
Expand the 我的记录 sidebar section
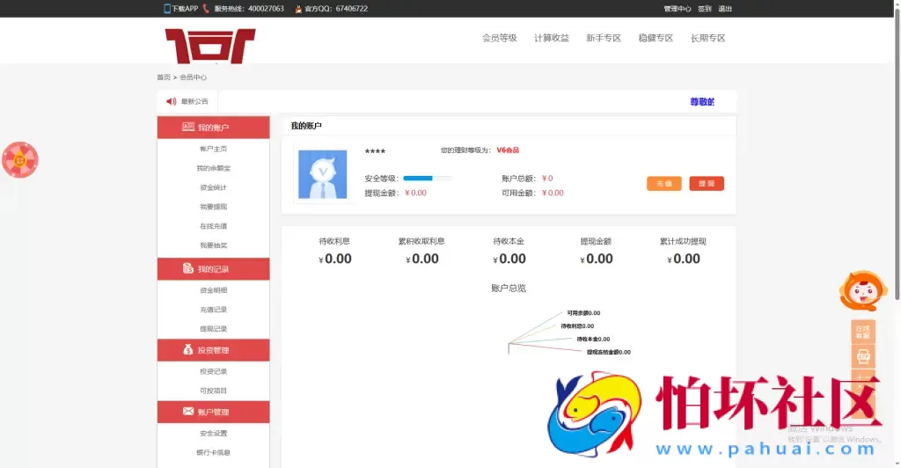213,268
